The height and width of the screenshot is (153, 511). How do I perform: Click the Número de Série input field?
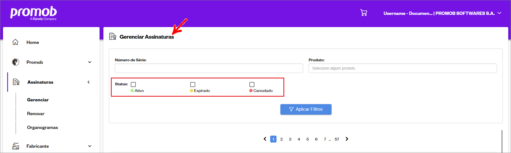(x=209, y=68)
